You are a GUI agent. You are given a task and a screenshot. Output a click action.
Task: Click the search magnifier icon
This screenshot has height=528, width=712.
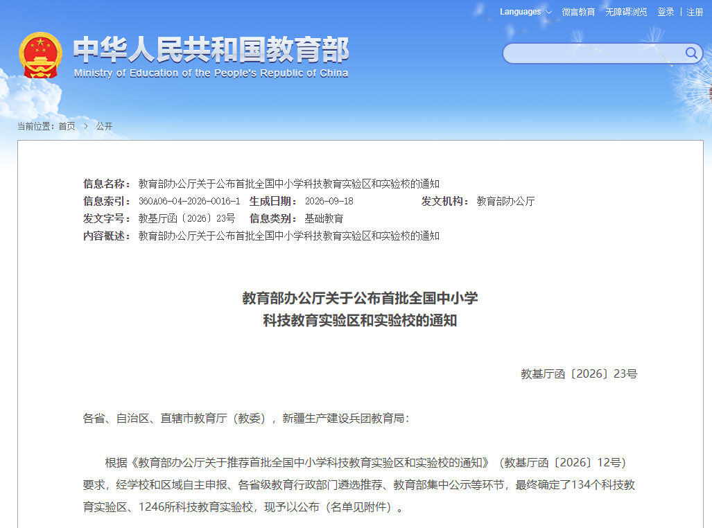[691, 53]
